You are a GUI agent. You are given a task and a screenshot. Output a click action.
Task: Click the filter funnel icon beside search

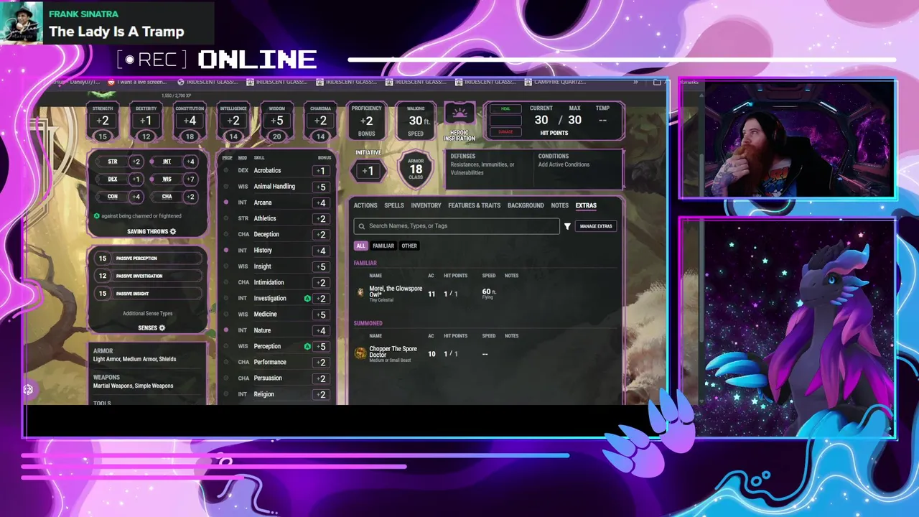point(567,226)
